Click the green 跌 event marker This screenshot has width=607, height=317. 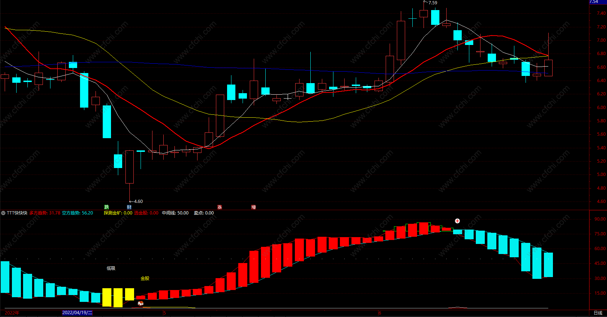pos(107,207)
